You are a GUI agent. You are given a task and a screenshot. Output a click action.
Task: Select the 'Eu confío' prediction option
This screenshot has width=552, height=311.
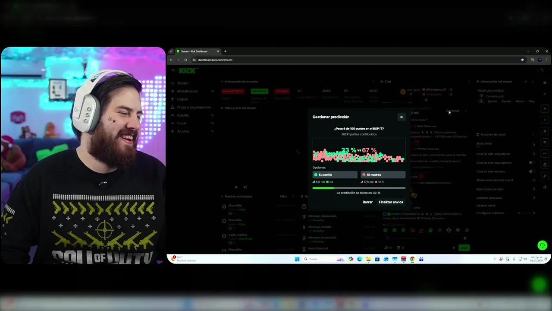335,175
